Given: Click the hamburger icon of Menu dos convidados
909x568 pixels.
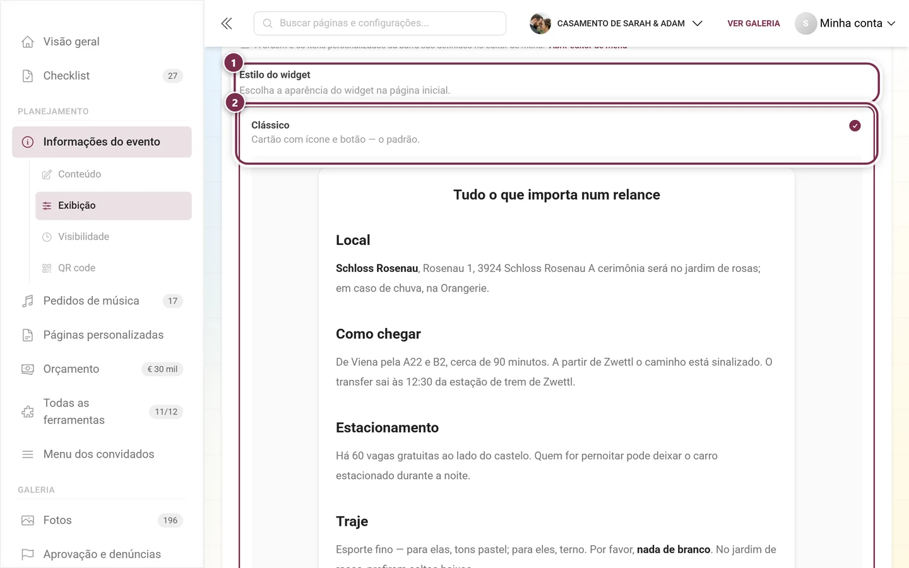Looking at the screenshot, I should (x=28, y=454).
